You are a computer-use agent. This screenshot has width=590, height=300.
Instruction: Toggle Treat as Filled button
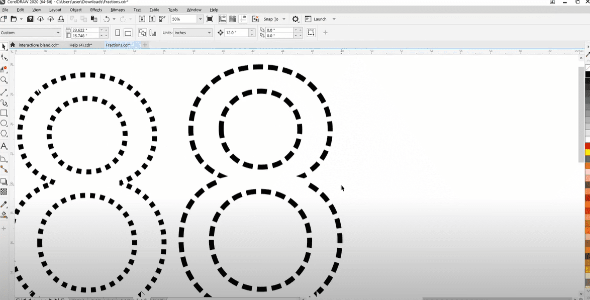[x=311, y=33]
